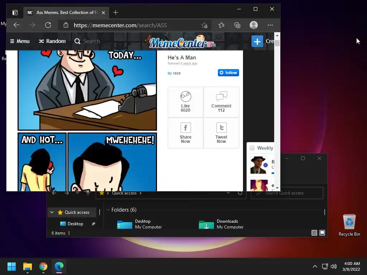Open File Explorer from taskbar

pyautogui.click(x=27, y=266)
